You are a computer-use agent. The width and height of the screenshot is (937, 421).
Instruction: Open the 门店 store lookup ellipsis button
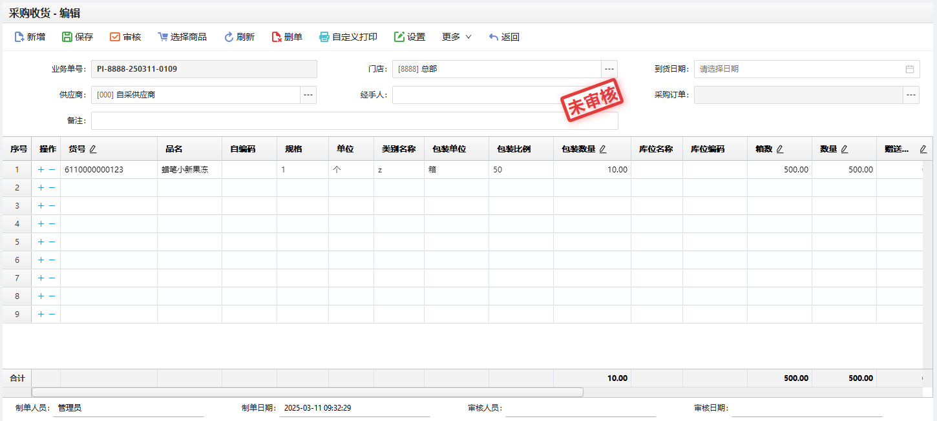pos(609,69)
